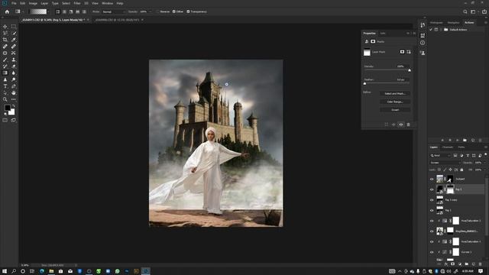Image resolution: width=489 pixels, height=275 pixels.
Task: Add vector mask icon in Properties
Action: (409, 52)
